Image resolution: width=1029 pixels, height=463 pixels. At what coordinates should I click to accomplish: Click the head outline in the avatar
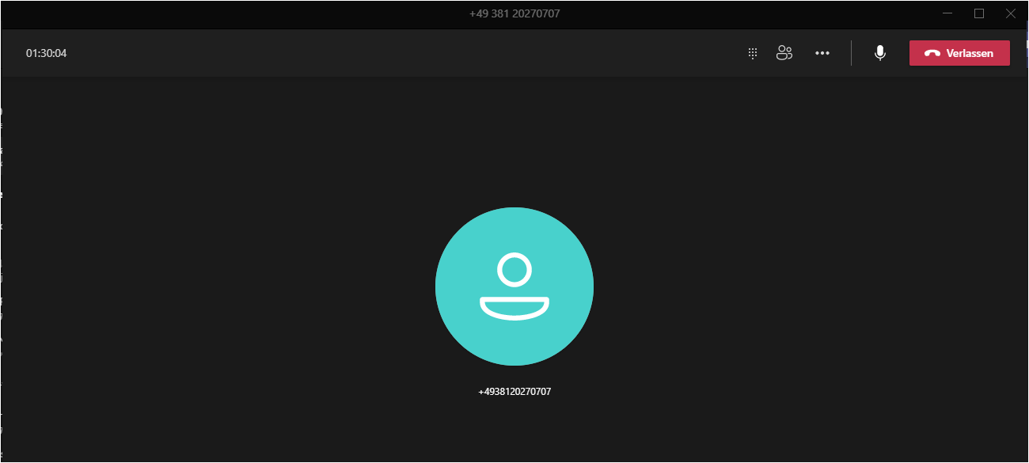(514, 270)
